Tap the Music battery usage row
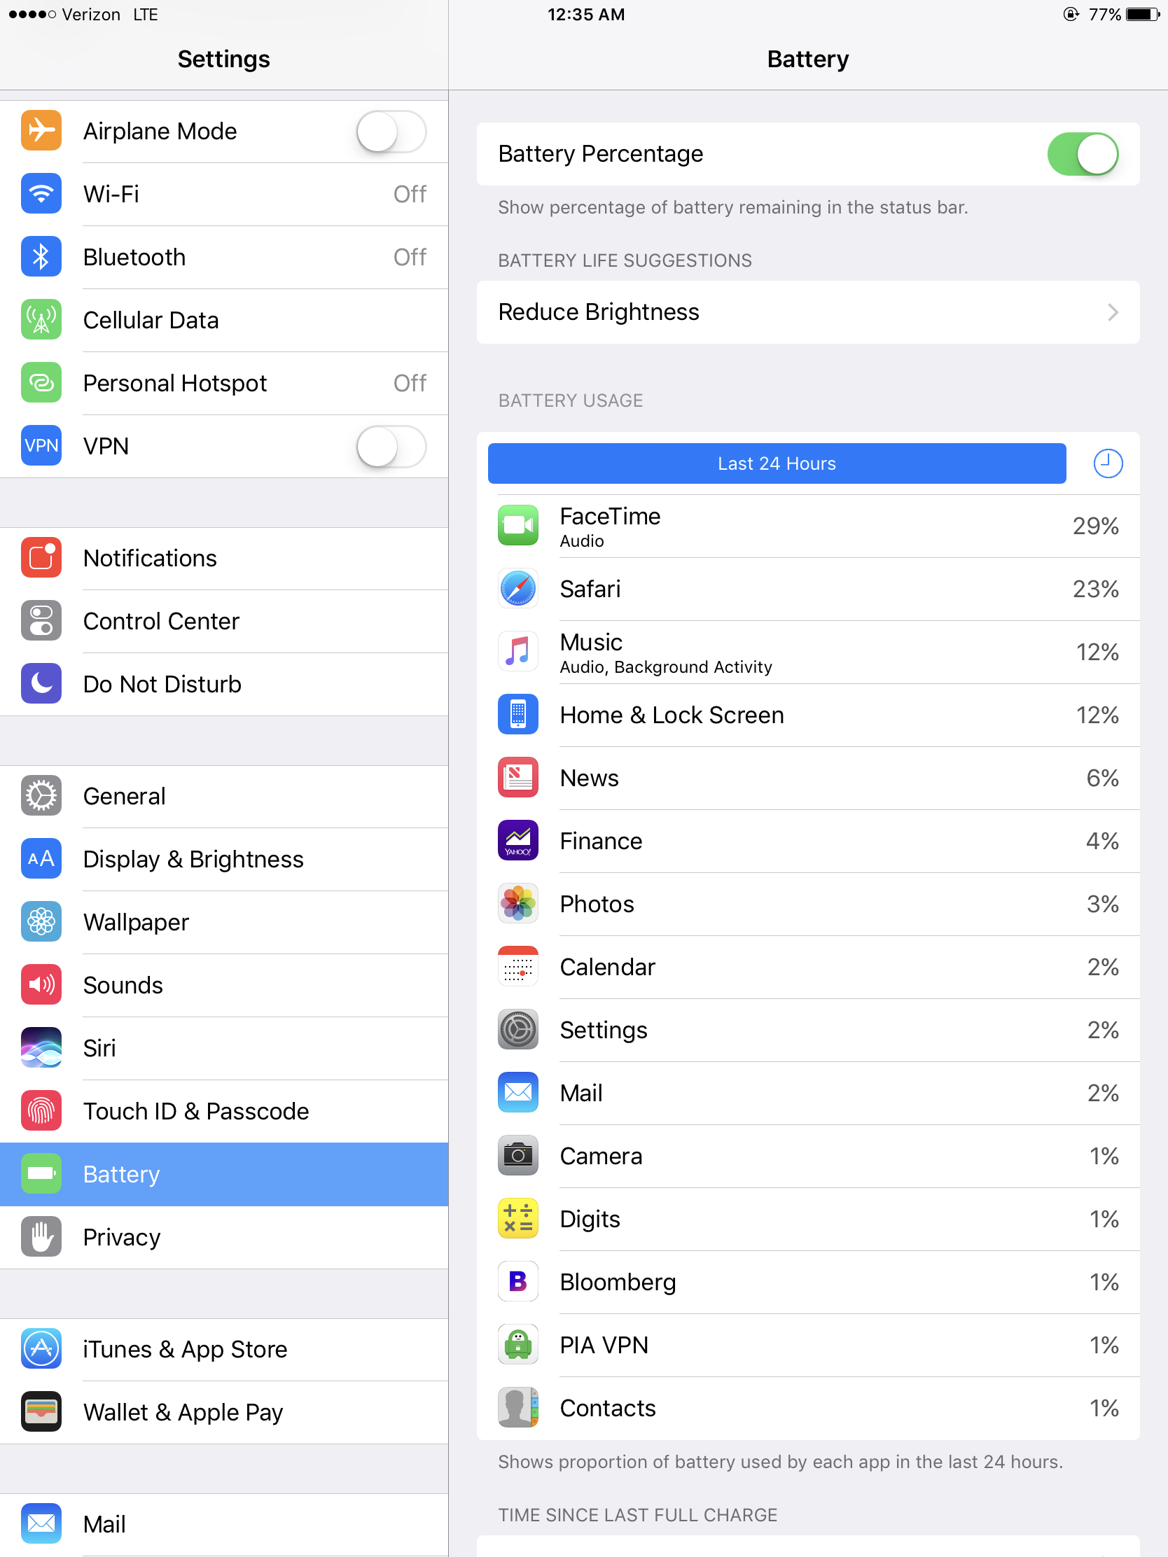This screenshot has height=1557, width=1168. tap(807, 652)
